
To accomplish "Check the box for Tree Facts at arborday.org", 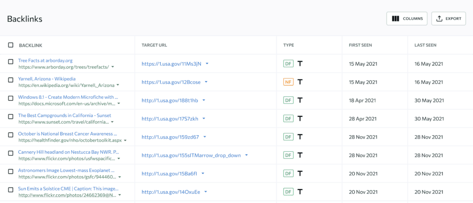I will [x=11, y=62].
